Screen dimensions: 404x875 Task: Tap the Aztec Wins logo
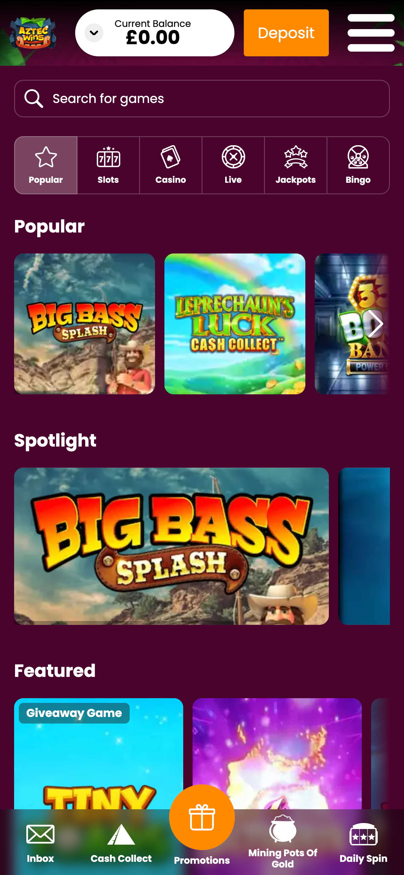coord(33,33)
